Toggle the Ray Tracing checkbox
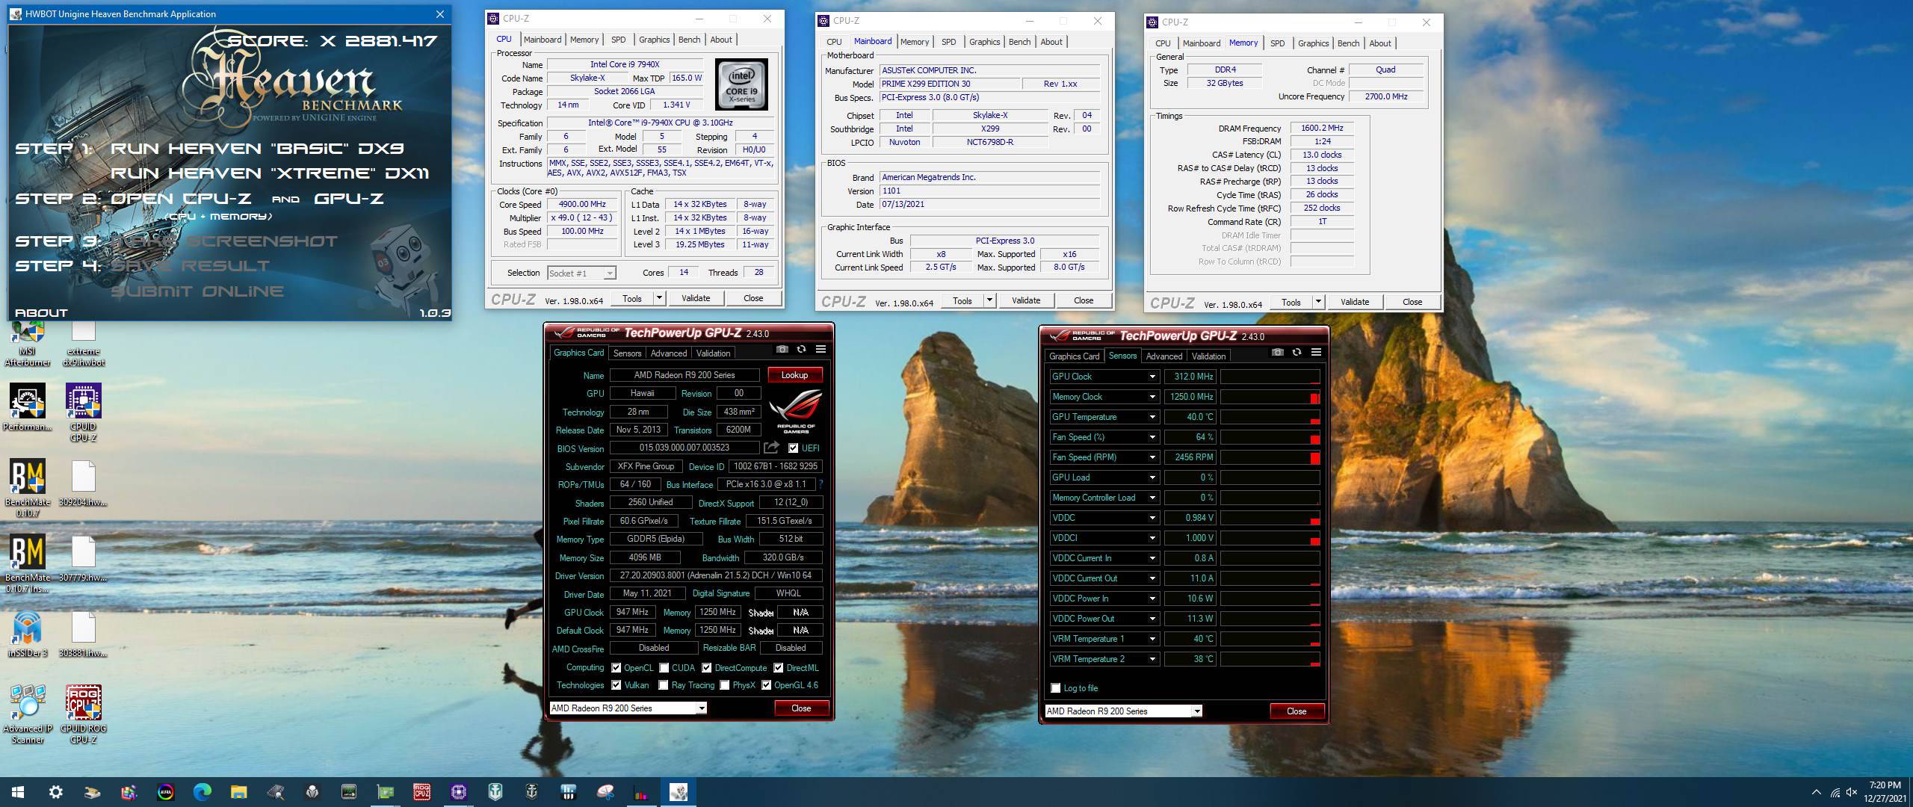Viewport: 1913px width, 807px height. pos(663,685)
